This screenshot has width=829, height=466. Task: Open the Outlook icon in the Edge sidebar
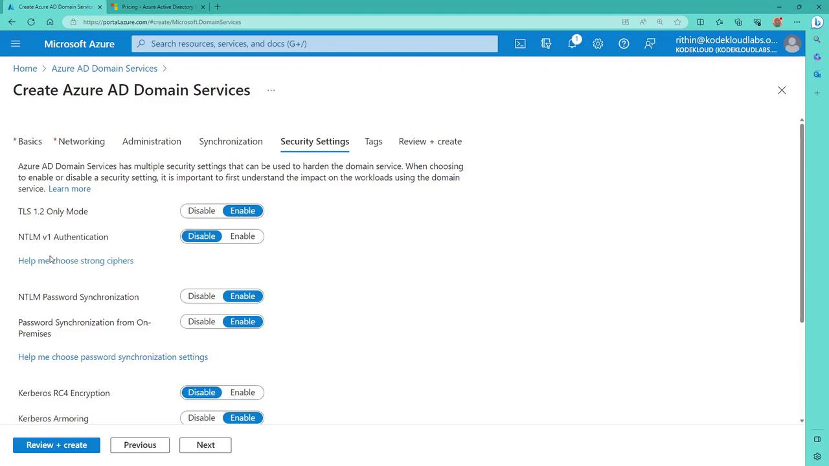tap(817, 74)
